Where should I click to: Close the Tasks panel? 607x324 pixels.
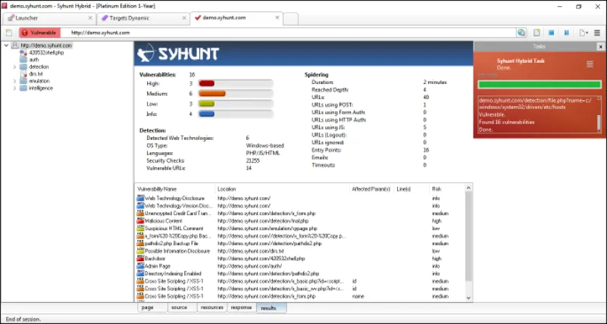pyautogui.click(x=600, y=46)
